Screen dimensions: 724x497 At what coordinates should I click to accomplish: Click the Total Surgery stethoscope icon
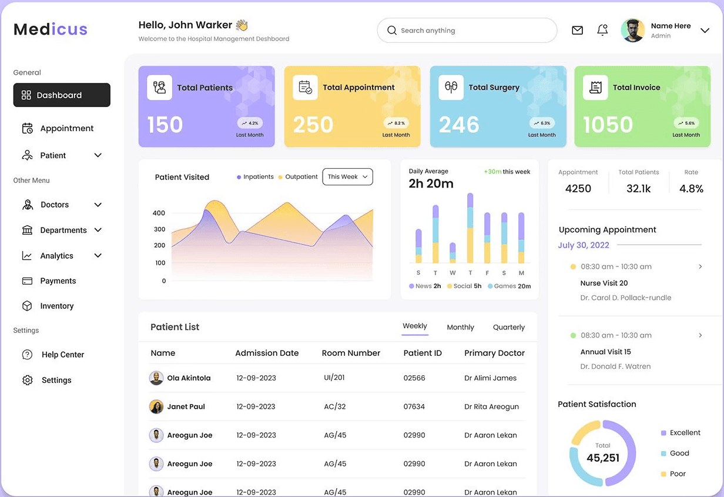[451, 87]
